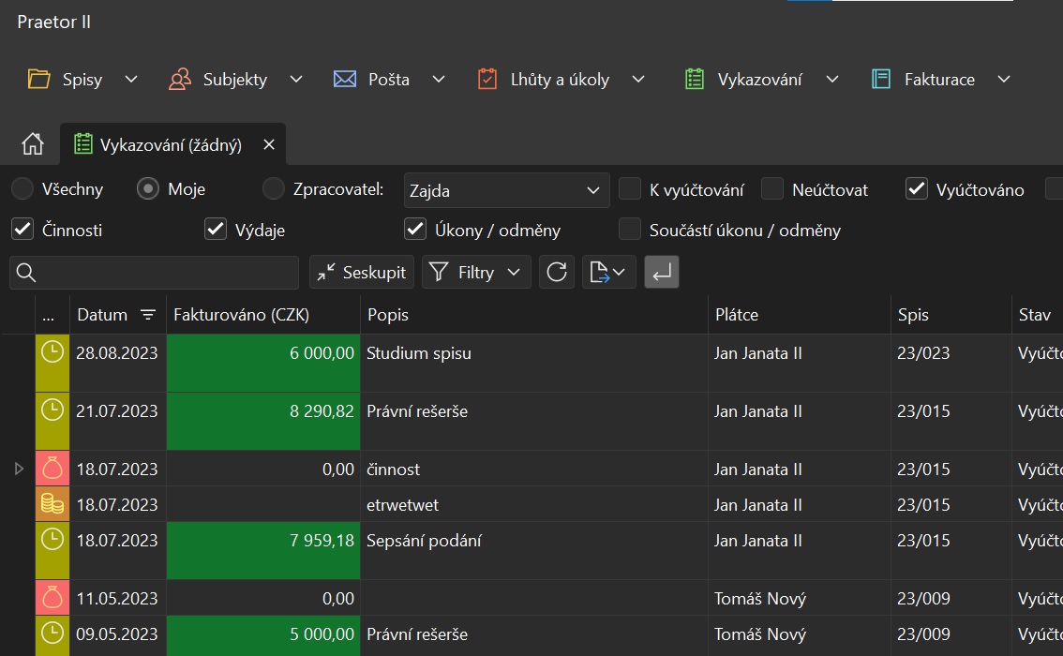Image resolution: width=1063 pixels, height=656 pixels.
Task: Click the coins icon on the etrwetwet row
Action: pos(52,505)
